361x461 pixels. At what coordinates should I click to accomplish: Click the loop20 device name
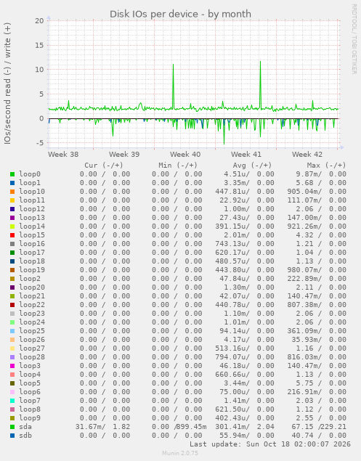point(32,287)
